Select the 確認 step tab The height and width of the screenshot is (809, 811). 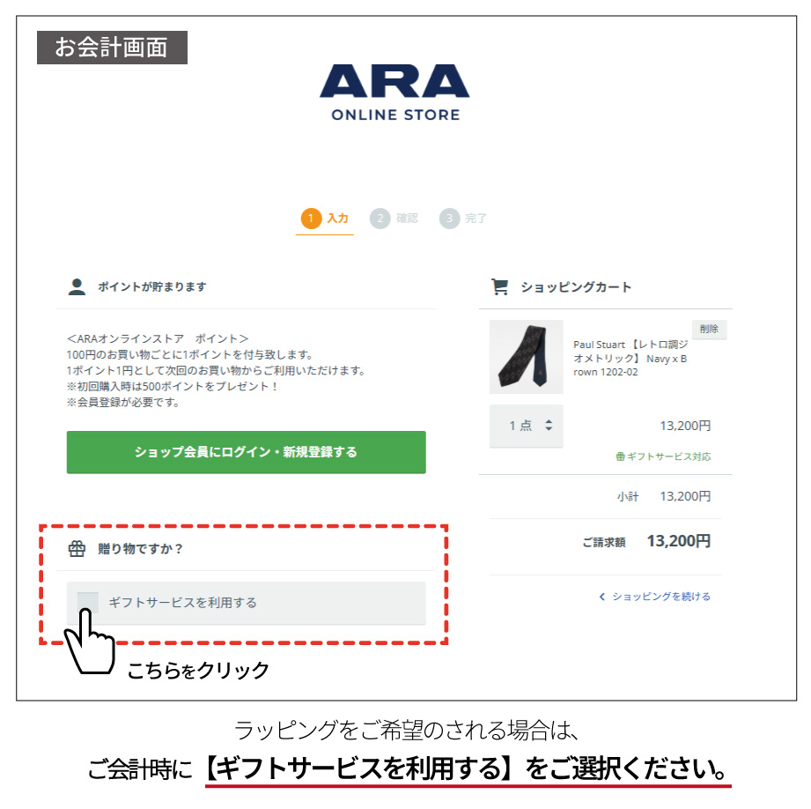pyautogui.click(x=407, y=219)
